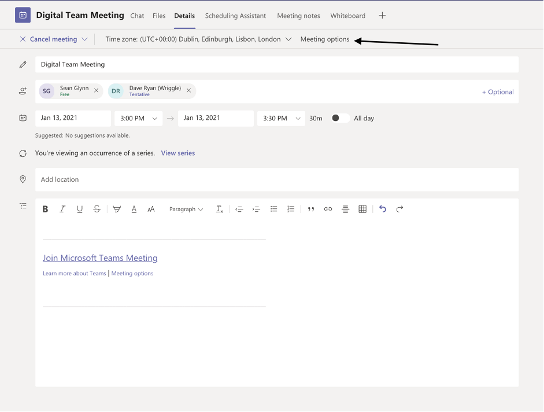Open the Join Microsoft Teams Meeting link
This screenshot has height=412, width=544.
(x=100, y=258)
